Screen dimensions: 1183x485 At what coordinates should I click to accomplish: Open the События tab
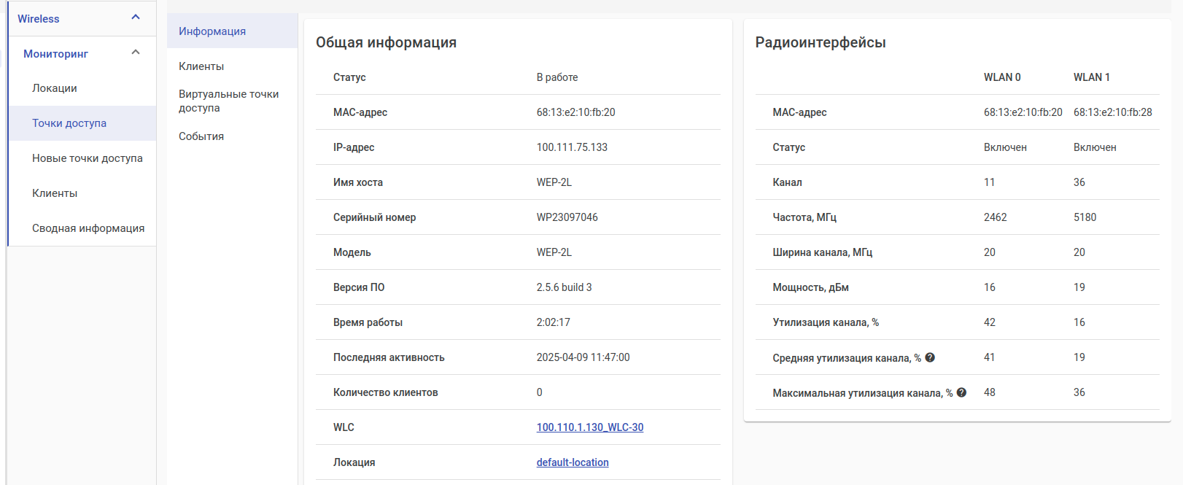[201, 136]
